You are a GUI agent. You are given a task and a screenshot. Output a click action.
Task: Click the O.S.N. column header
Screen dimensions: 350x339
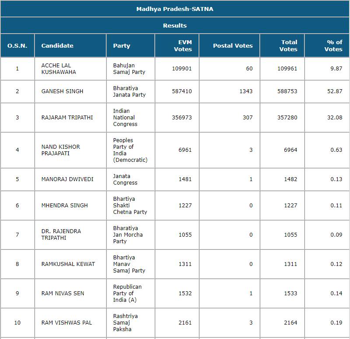click(x=17, y=45)
